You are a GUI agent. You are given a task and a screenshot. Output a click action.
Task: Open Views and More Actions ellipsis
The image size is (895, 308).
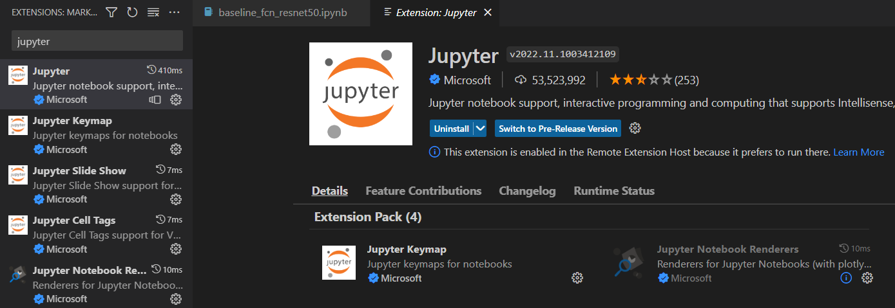coord(174,12)
